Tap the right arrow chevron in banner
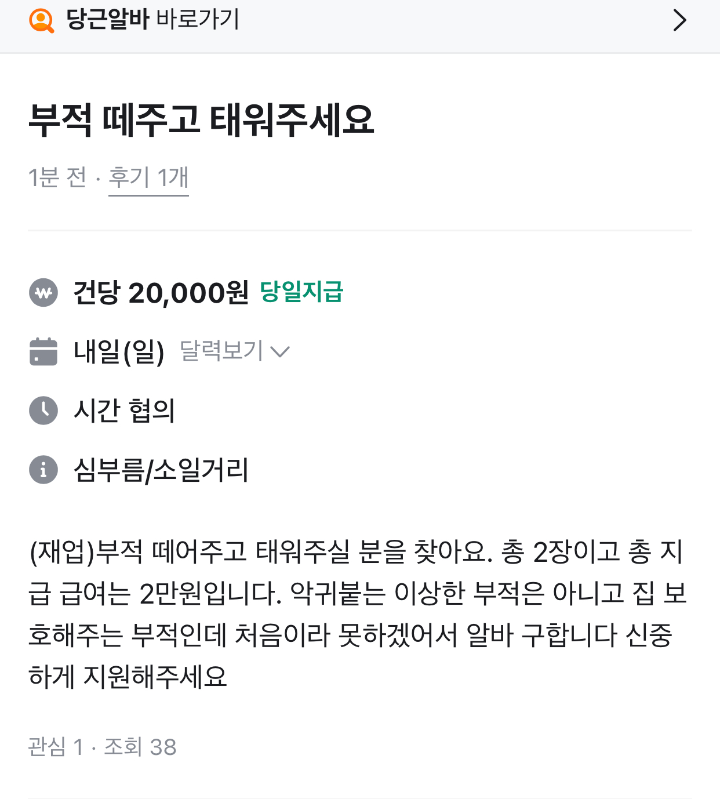The width and height of the screenshot is (720, 799). pos(679,20)
